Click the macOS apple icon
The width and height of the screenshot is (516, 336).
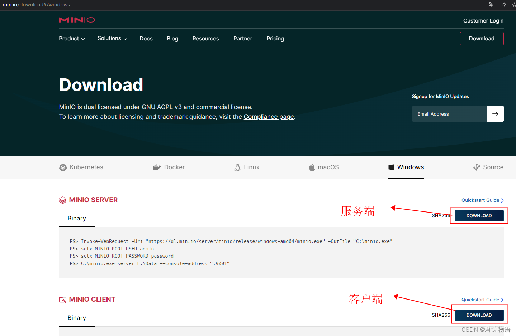[x=312, y=167]
